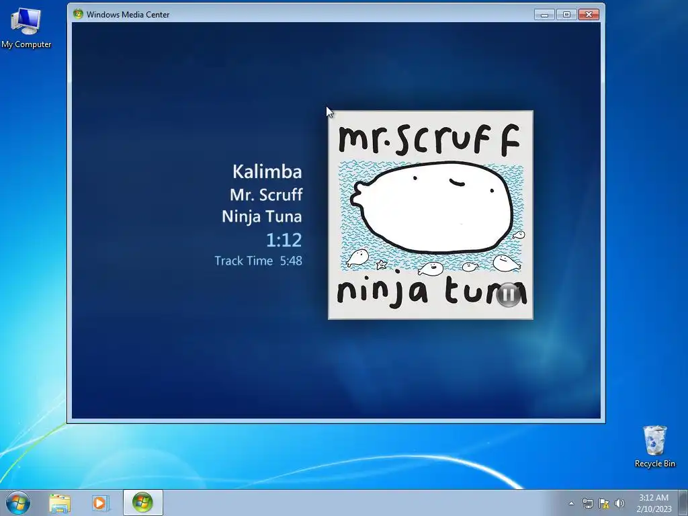
Task: Open the volume speaker tray icon
Action: click(619, 503)
